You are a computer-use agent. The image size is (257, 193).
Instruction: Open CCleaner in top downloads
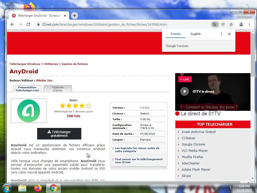188,138
